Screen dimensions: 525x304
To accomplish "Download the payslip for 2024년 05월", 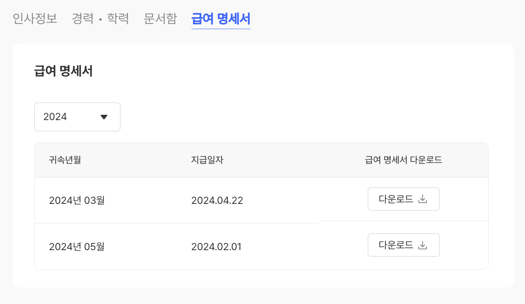I will (403, 245).
